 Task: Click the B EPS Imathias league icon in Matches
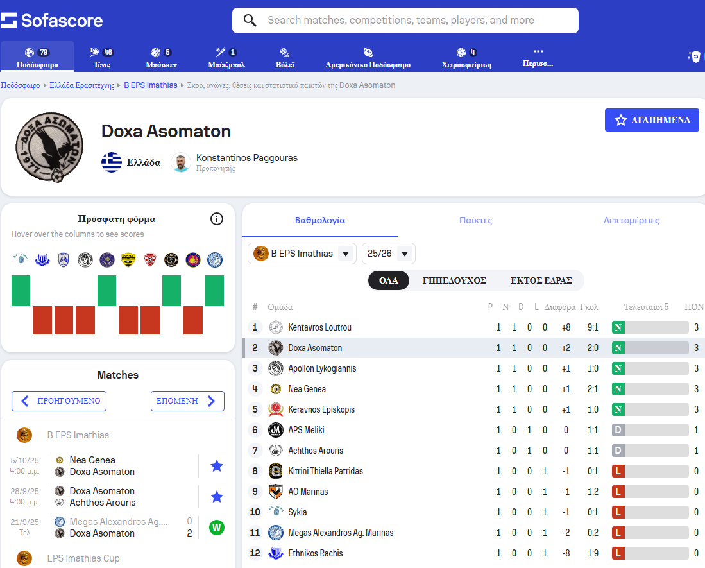pos(24,435)
